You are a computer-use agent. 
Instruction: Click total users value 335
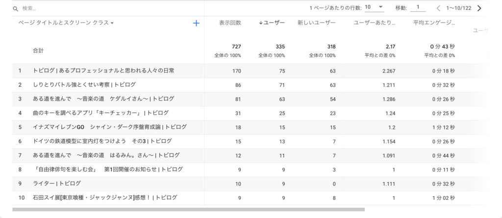click(280, 47)
